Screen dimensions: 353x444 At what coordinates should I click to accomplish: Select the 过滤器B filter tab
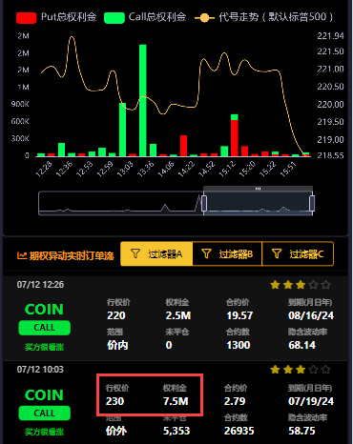click(227, 253)
